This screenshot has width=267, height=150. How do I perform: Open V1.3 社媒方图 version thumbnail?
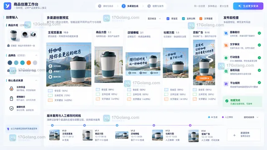(x=158, y=135)
